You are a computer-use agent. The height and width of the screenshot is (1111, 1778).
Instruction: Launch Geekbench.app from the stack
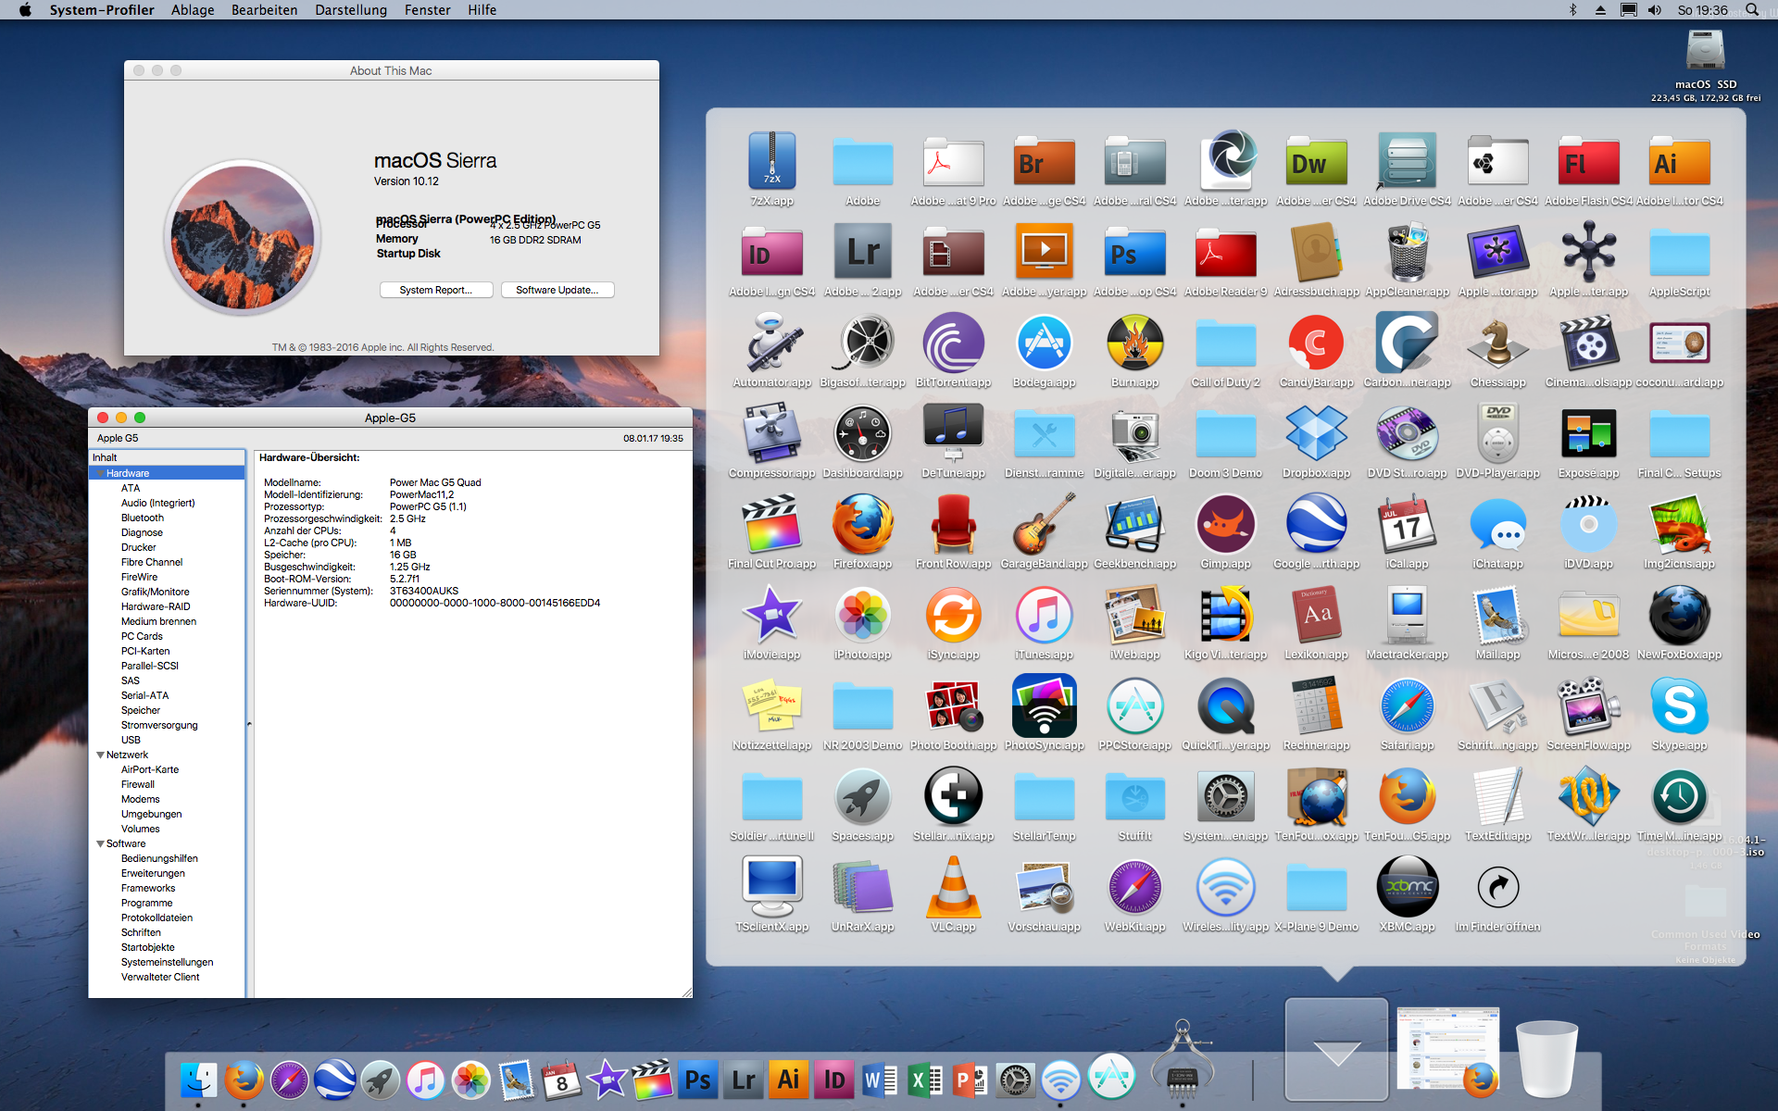[x=1134, y=524]
